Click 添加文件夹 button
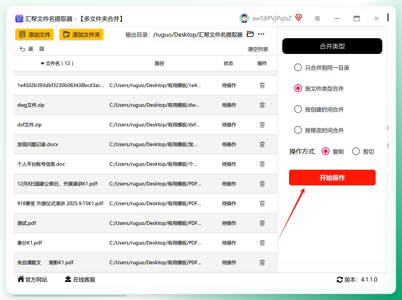The image size is (402, 300). click(81, 34)
